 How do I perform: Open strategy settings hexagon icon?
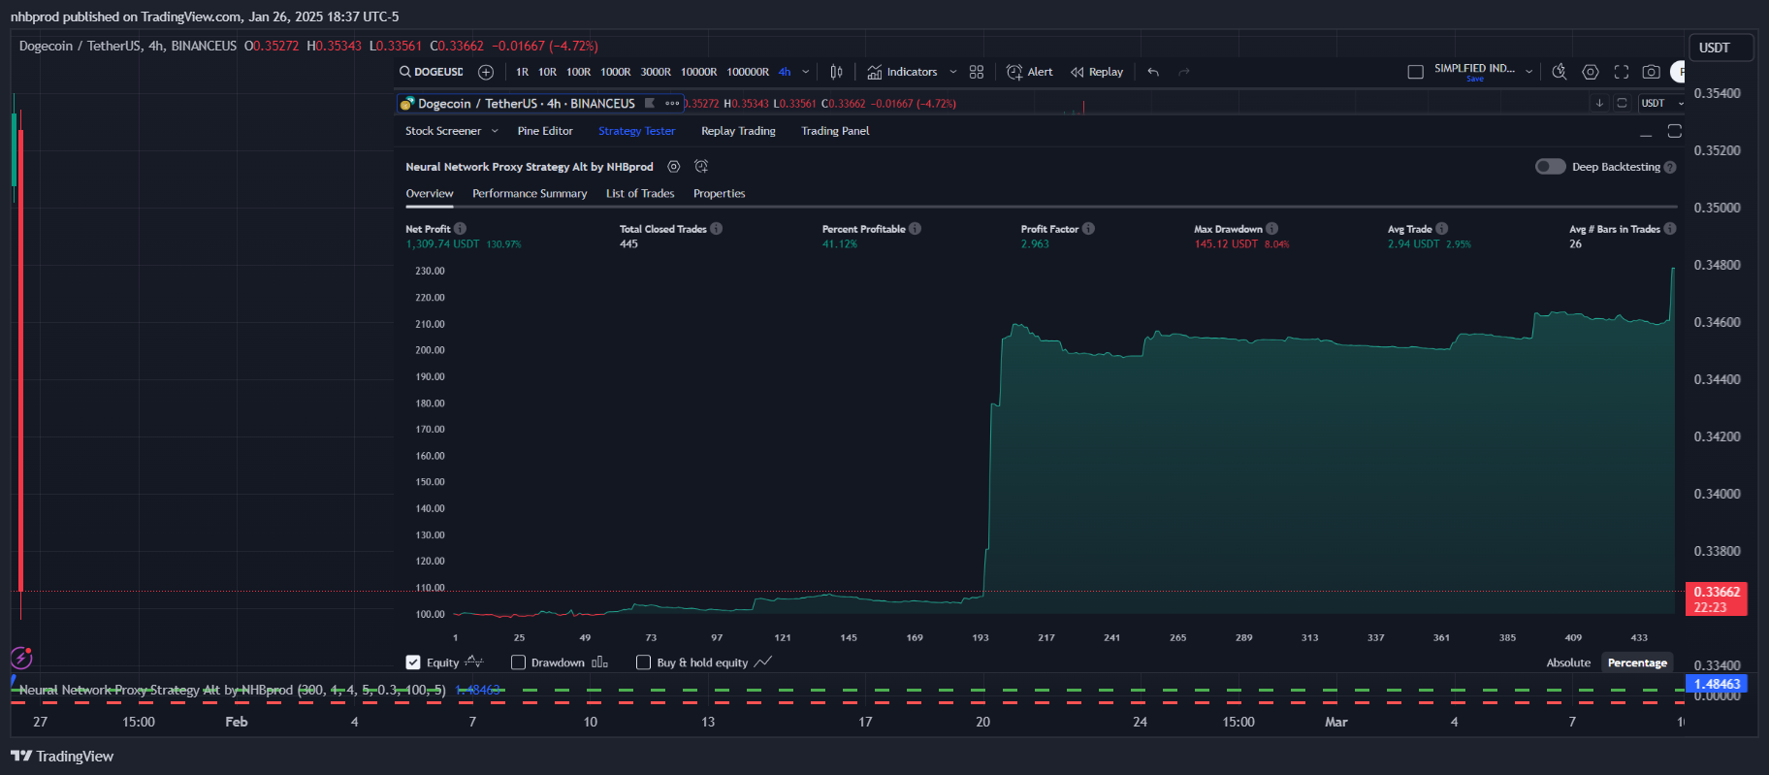674,167
